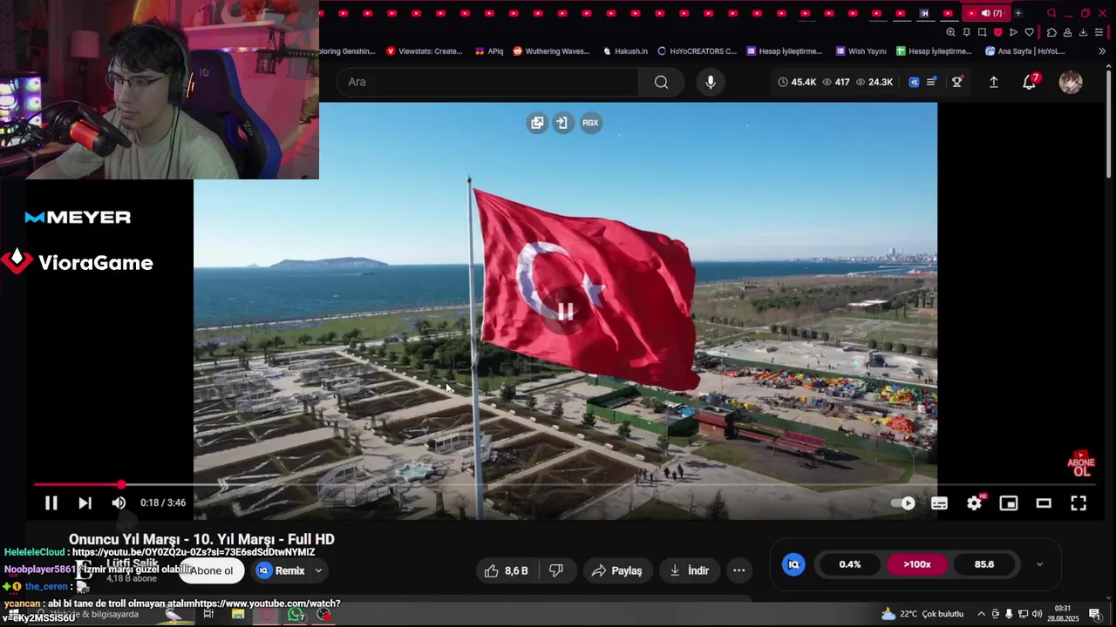Open YouTube notifications bell
Image resolution: width=1116 pixels, height=627 pixels.
(x=1030, y=82)
